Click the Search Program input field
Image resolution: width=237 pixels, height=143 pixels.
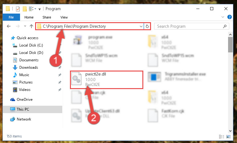click(188, 26)
